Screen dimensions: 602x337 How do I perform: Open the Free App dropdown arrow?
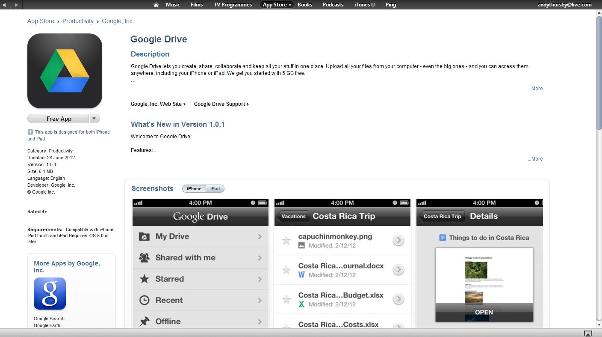pos(95,119)
